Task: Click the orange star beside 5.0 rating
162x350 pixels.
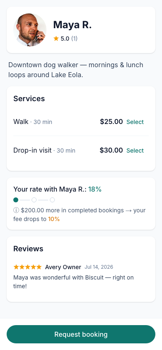Action: 56,39
